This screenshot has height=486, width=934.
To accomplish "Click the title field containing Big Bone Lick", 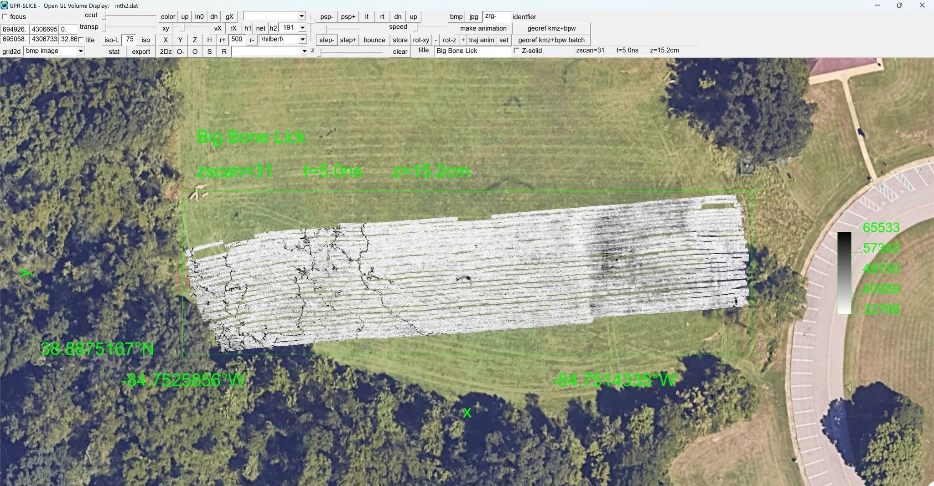I will [472, 51].
